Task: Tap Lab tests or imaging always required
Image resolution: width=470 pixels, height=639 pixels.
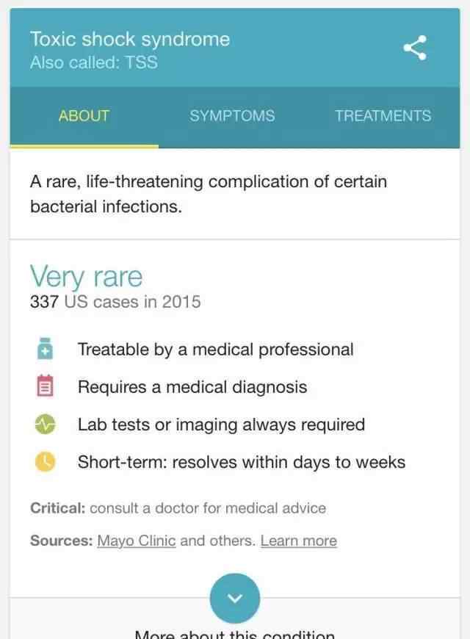Action: [x=221, y=425]
